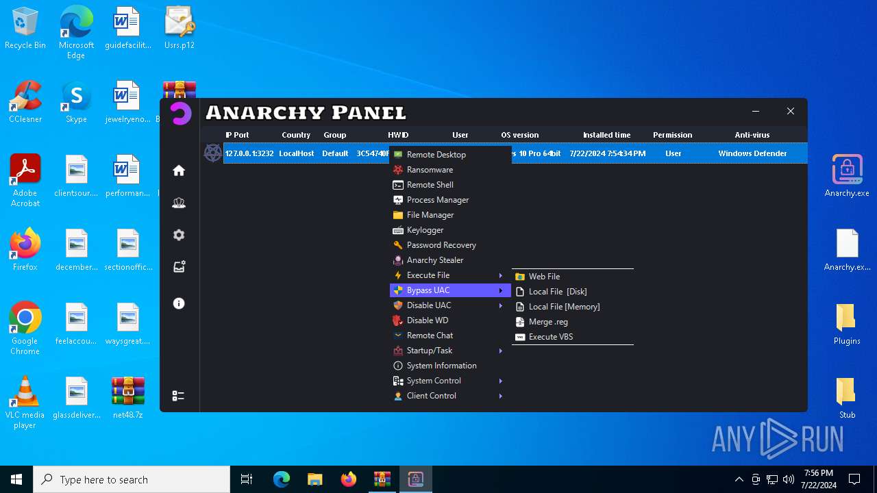Click the taskbar search box
Image resolution: width=877 pixels, height=493 pixels.
132,479
